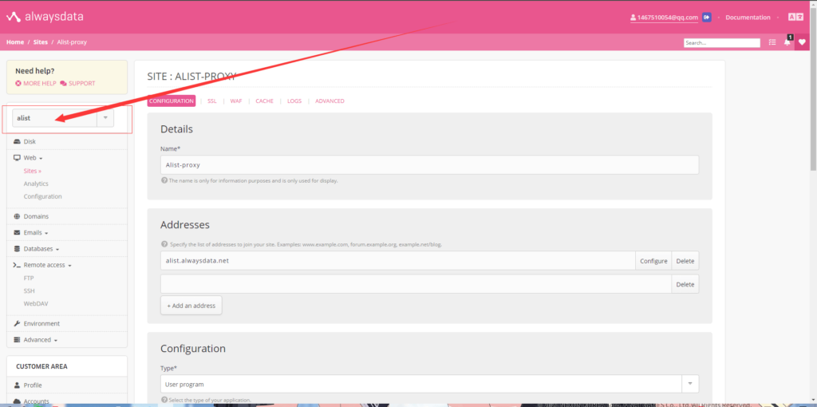Open the task list icon near search
This screenshot has width=817, height=407.
click(x=772, y=43)
